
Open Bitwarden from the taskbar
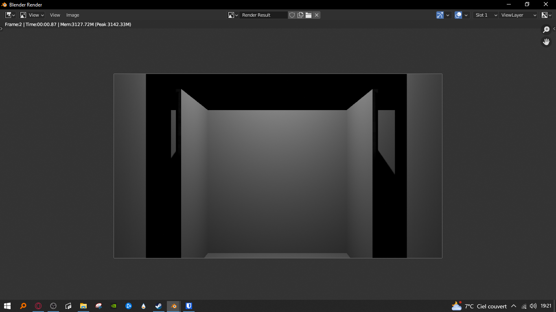[189, 306]
